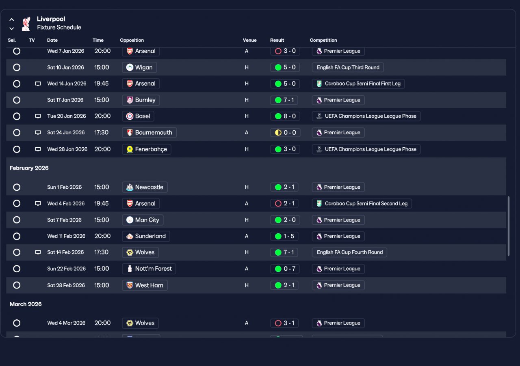
Task: Open Premier League link on Burnley row
Action: [x=338, y=100]
